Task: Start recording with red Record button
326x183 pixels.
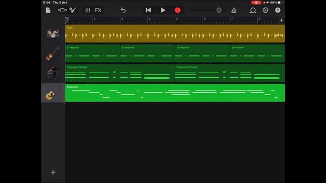Action: pyautogui.click(x=178, y=10)
